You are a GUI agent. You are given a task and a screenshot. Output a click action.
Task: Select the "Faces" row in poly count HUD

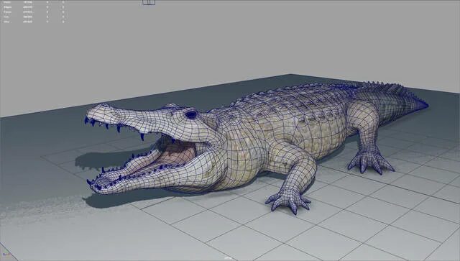(34, 12)
